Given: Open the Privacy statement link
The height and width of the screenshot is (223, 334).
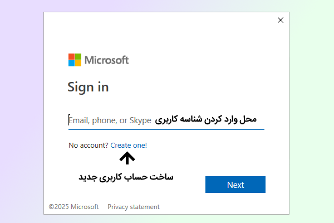Looking at the screenshot, I should [134, 207].
